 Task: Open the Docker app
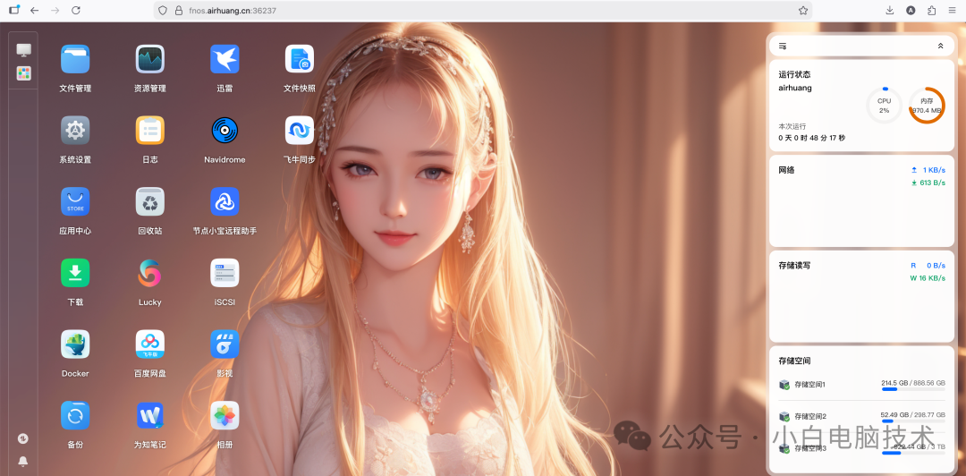pyautogui.click(x=75, y=344)
